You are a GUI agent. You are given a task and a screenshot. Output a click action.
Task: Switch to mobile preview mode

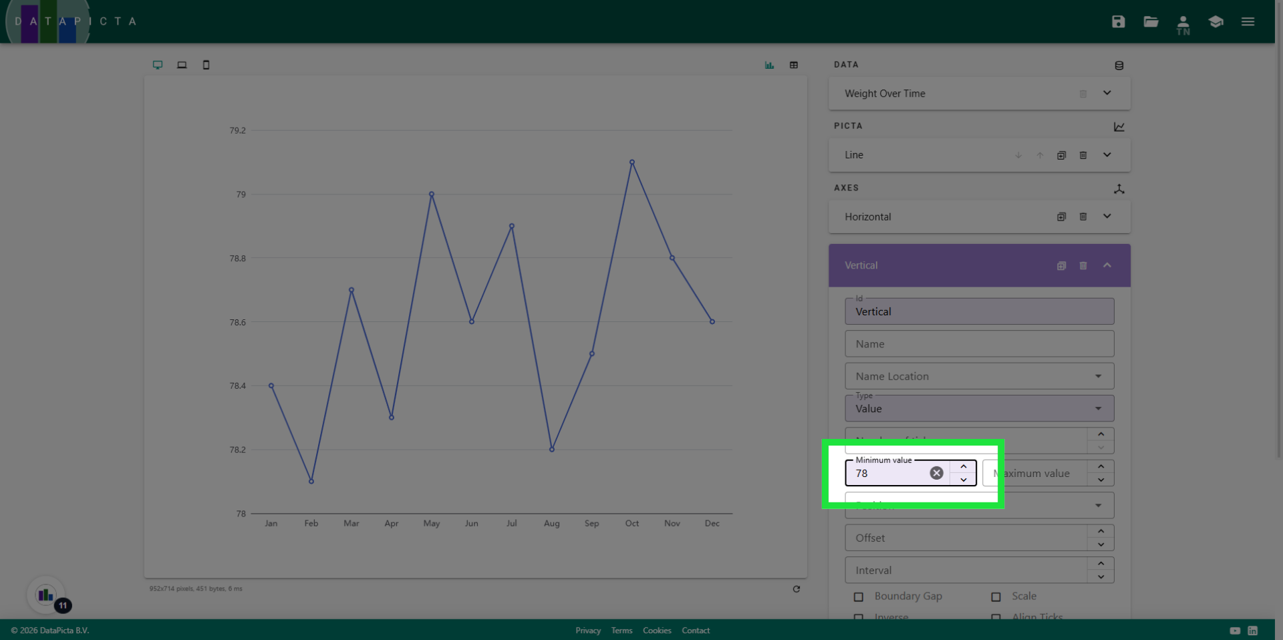click(206, 65)
